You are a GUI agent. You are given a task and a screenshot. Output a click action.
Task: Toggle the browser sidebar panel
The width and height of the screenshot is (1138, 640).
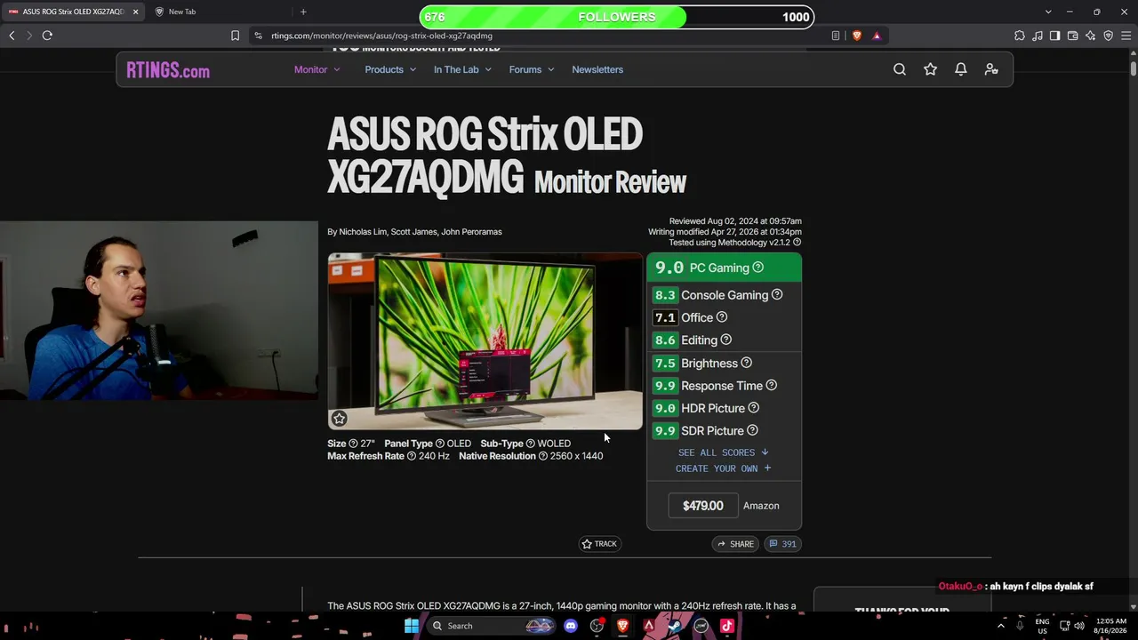1055,36
